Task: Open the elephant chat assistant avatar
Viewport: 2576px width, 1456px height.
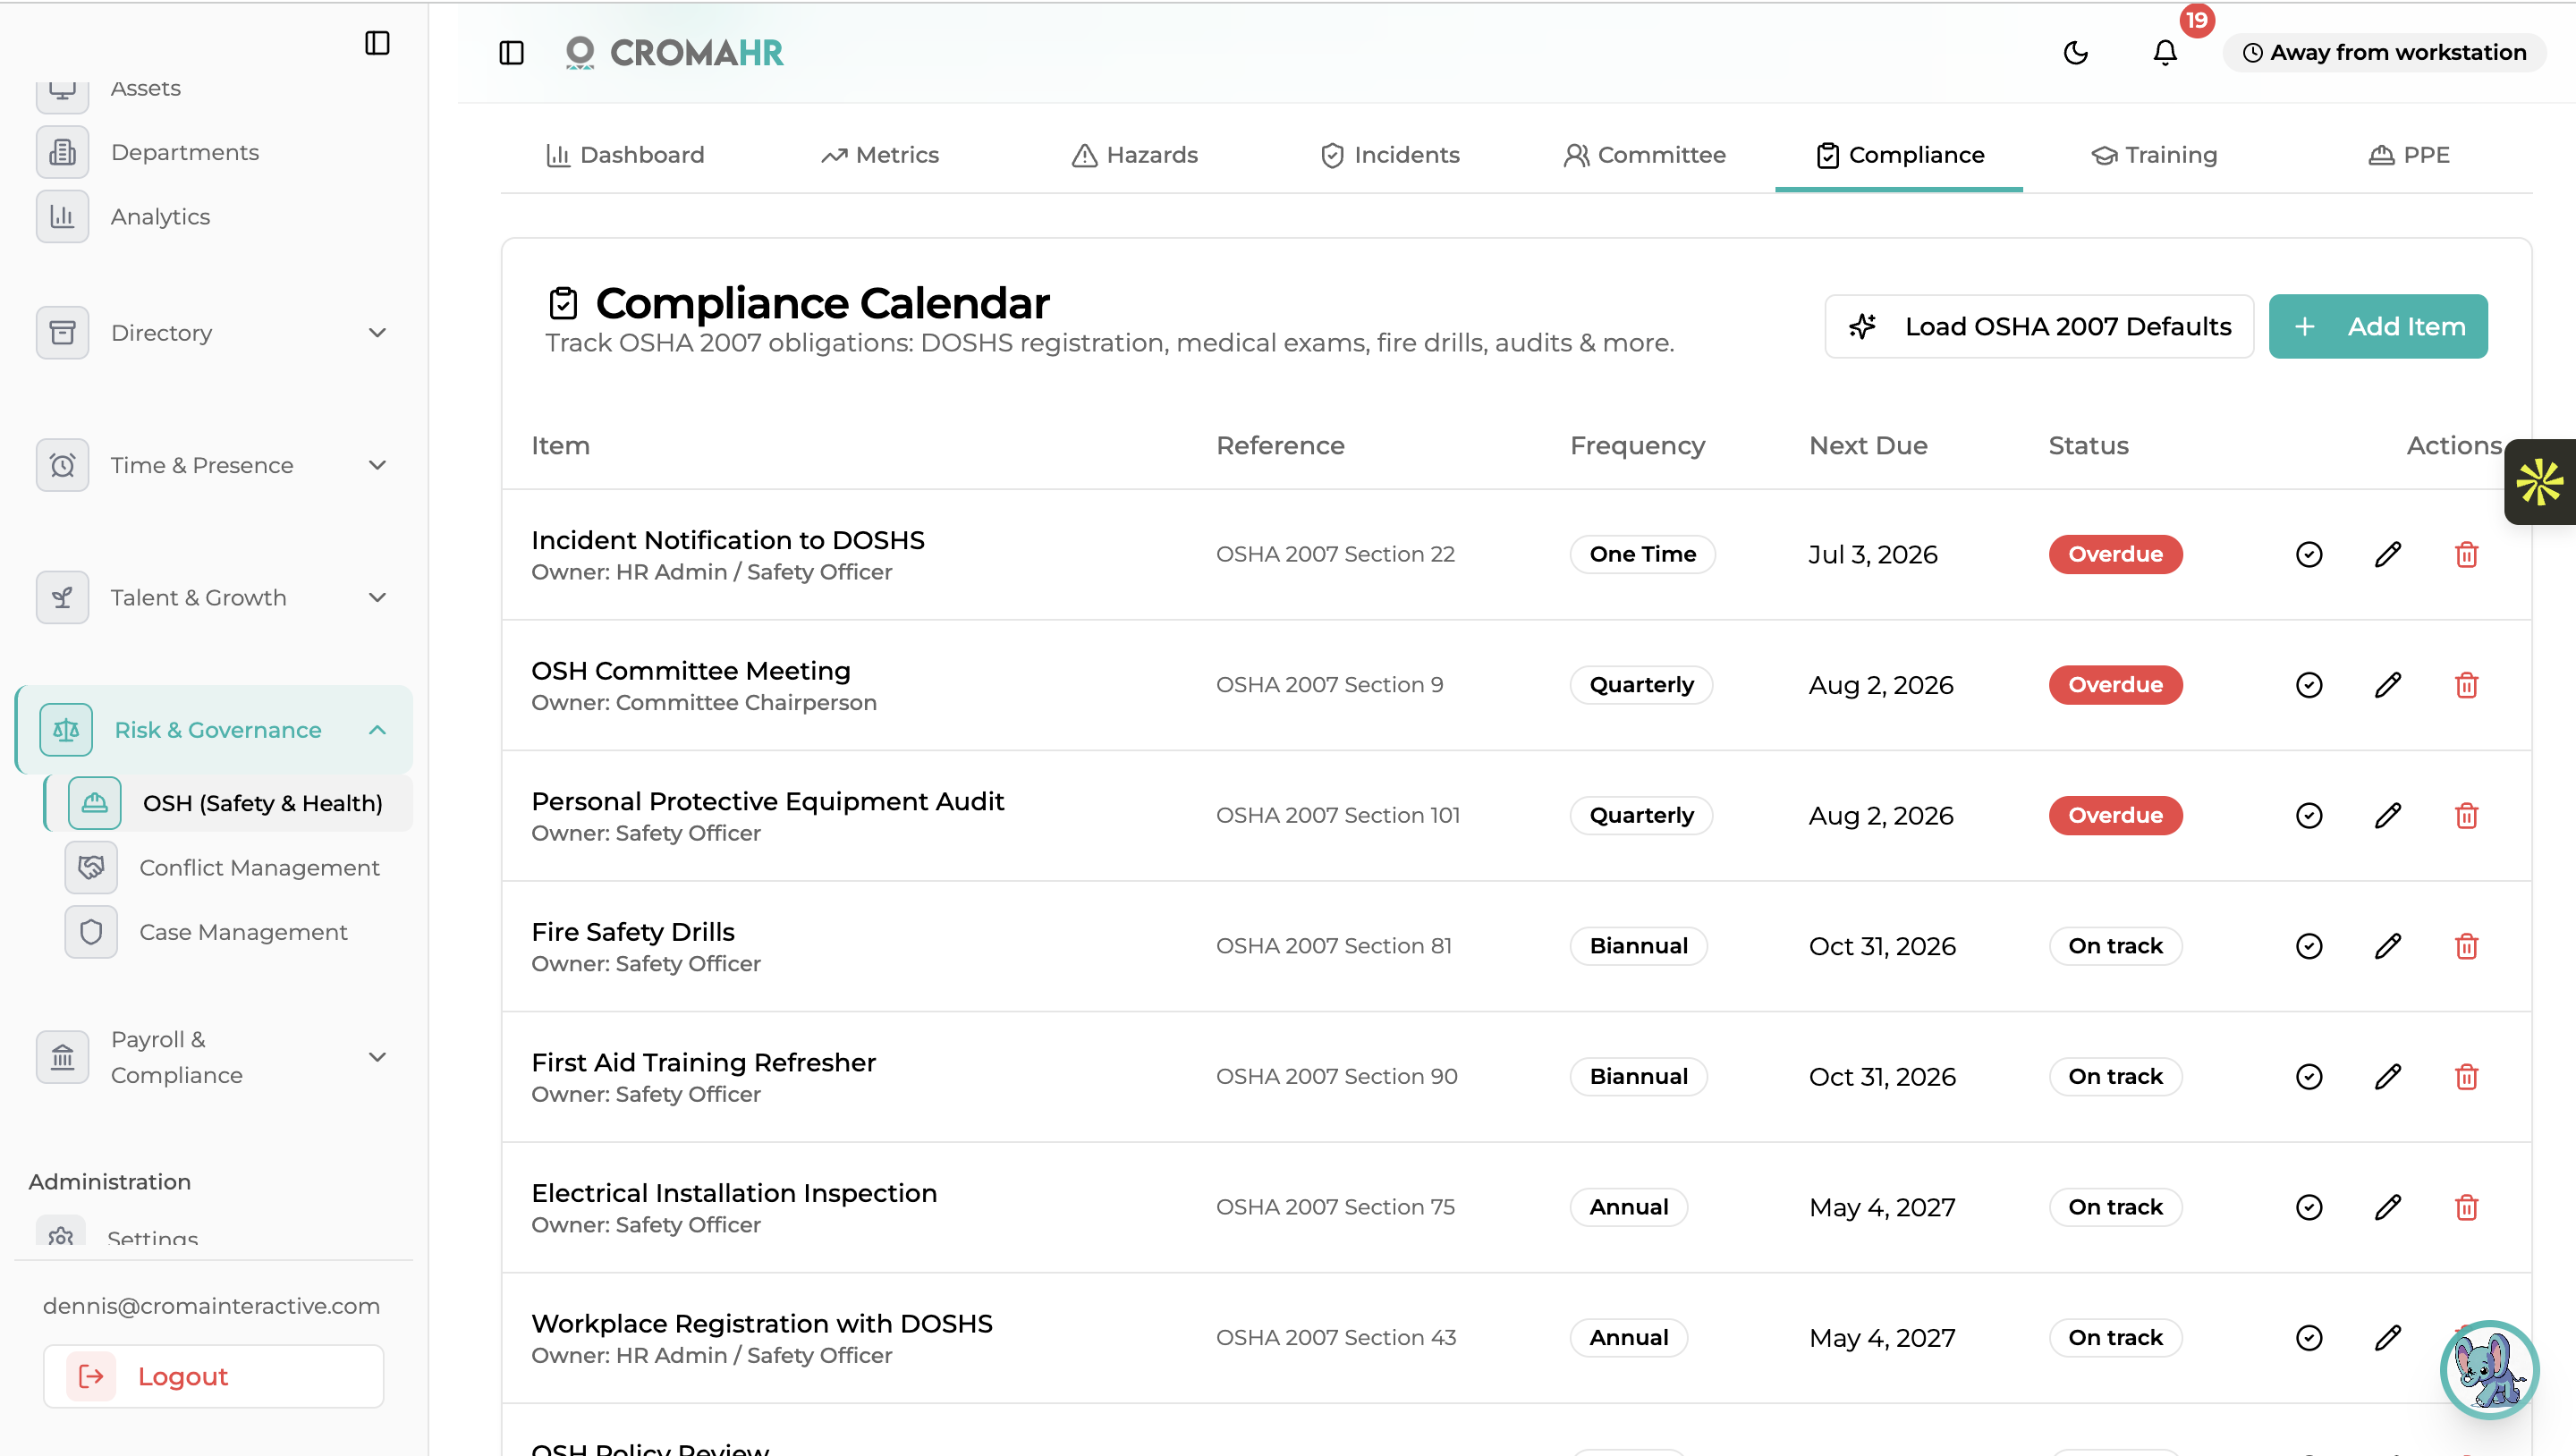Action: 2489,1370
